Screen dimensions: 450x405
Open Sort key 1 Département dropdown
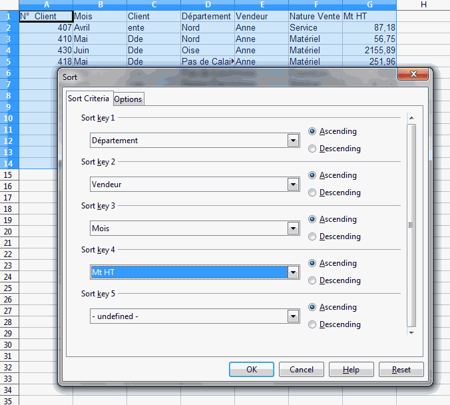pos(292,141)
